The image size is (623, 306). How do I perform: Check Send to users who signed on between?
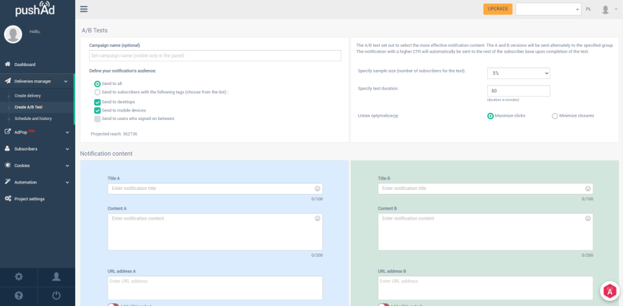point(97,119)
